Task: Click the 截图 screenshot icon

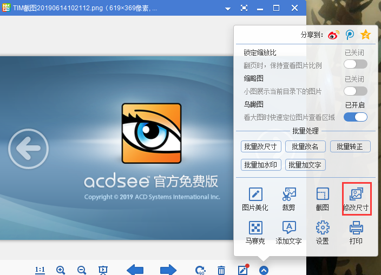Action: (323, 199)
